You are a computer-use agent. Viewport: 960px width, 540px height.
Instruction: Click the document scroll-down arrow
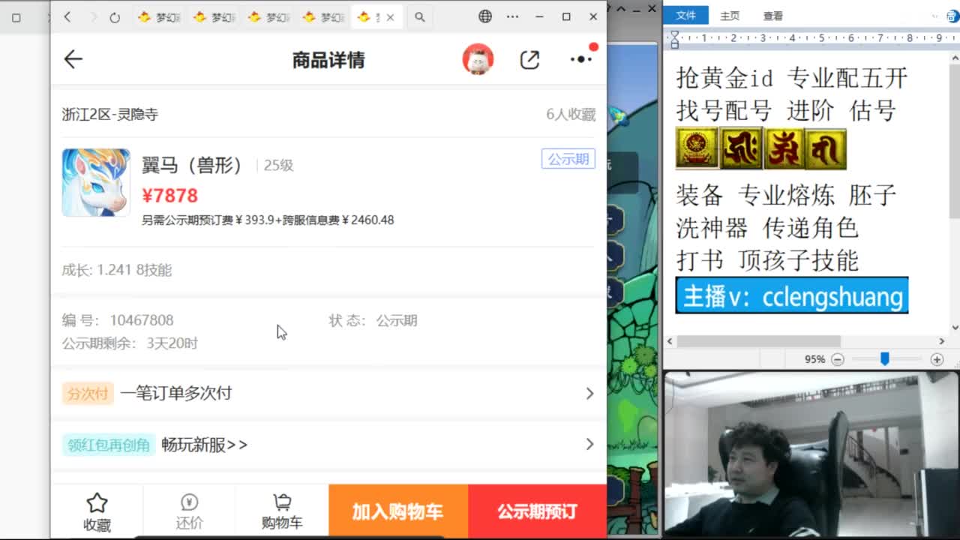(955, 328)
